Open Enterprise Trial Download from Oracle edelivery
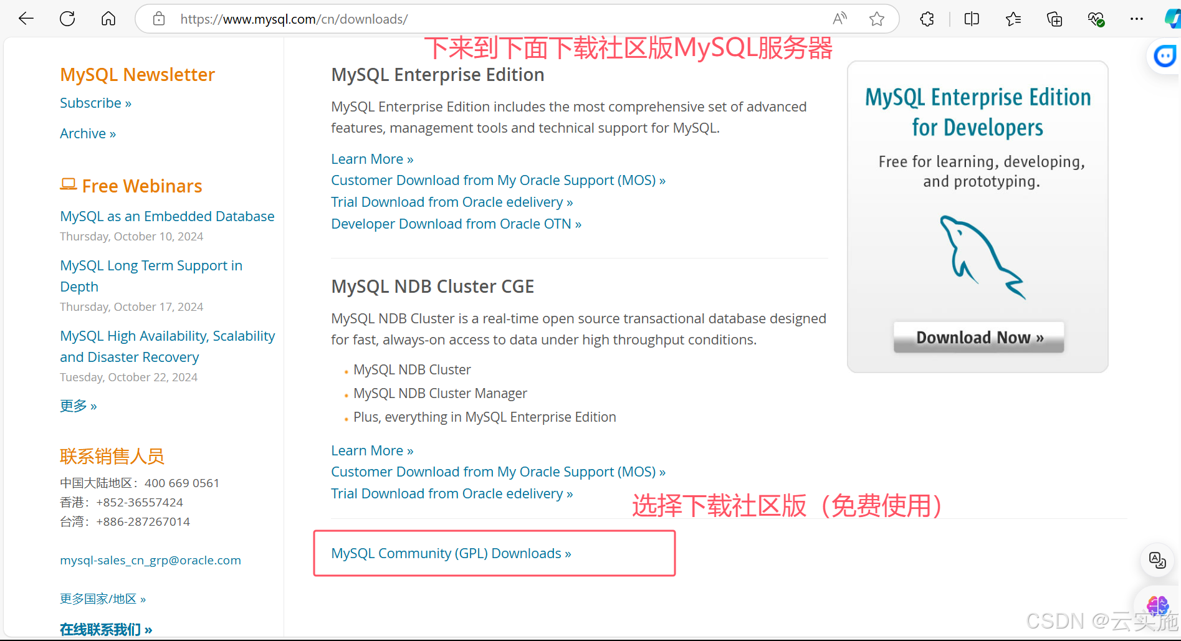1181x641 pixels. click(452, 202)
